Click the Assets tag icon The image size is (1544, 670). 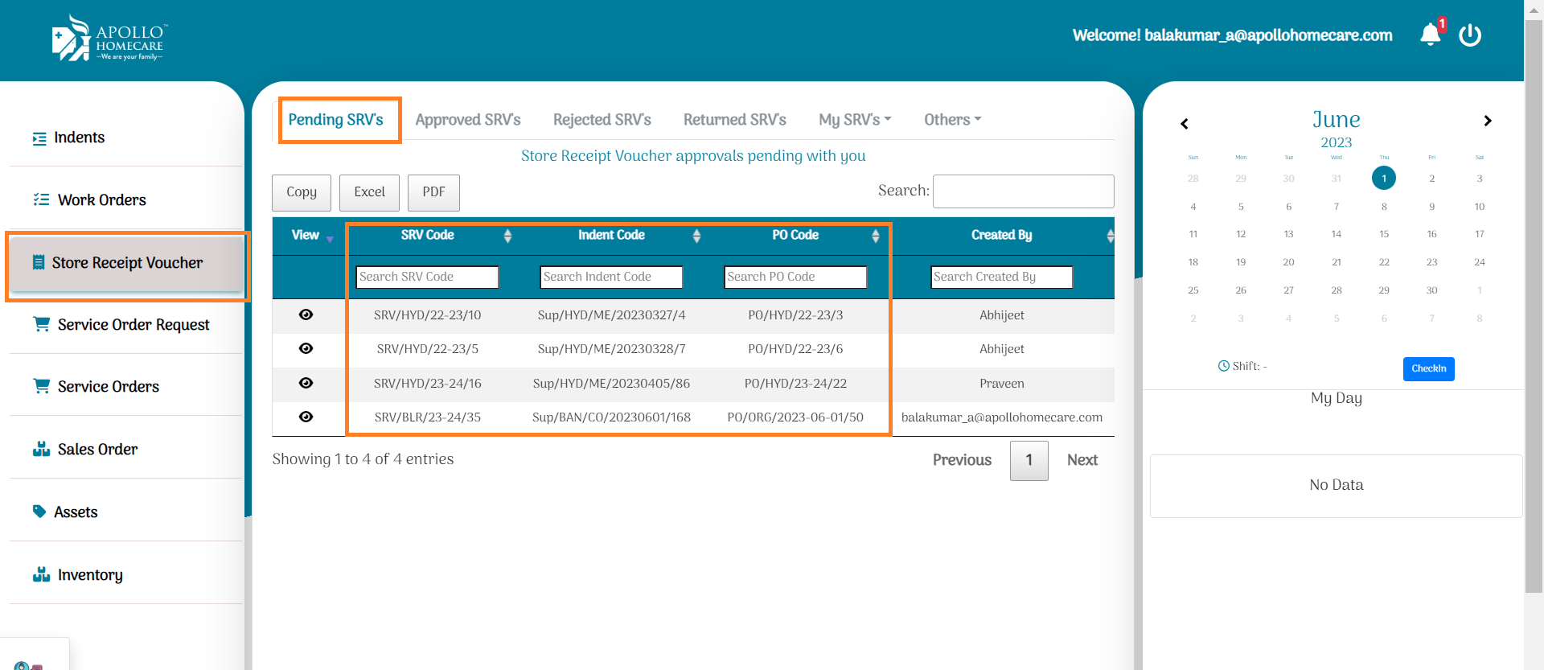[39, 511]
